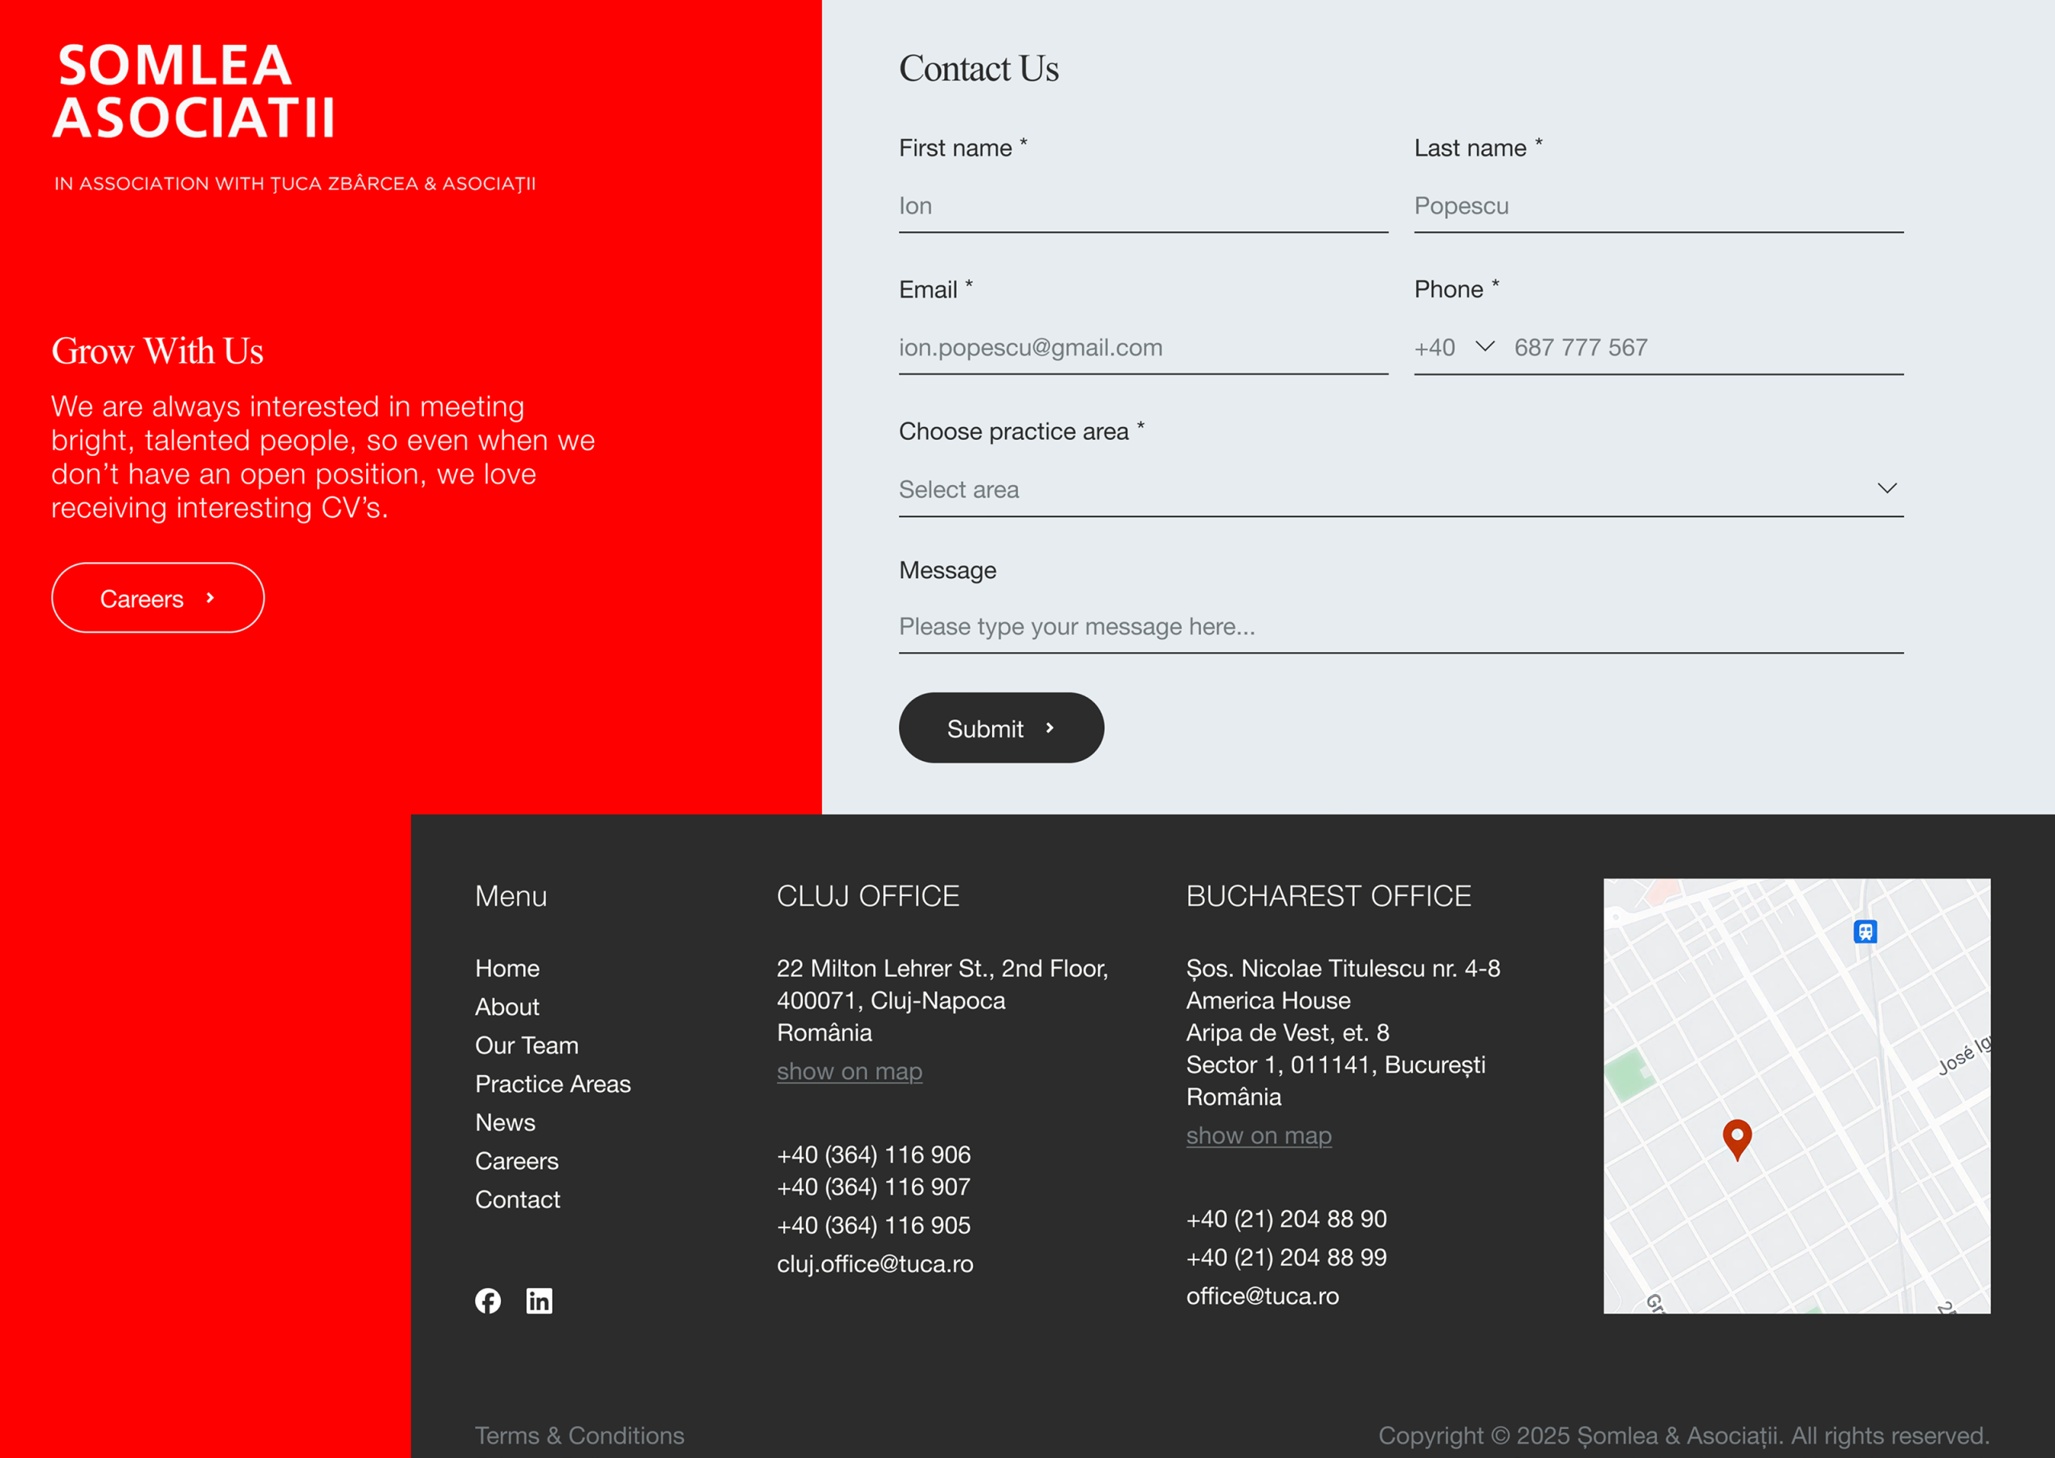The height and width of the screenshot is (1458, 2055).
Task: Click office@tuca.ro email address
Action: 1262,1296
